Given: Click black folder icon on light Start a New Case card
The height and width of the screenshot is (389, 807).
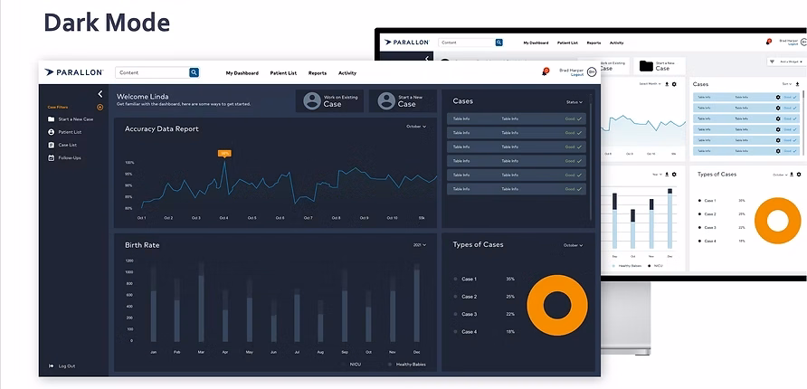Looking at the screenshot, I should click(646, 66).
